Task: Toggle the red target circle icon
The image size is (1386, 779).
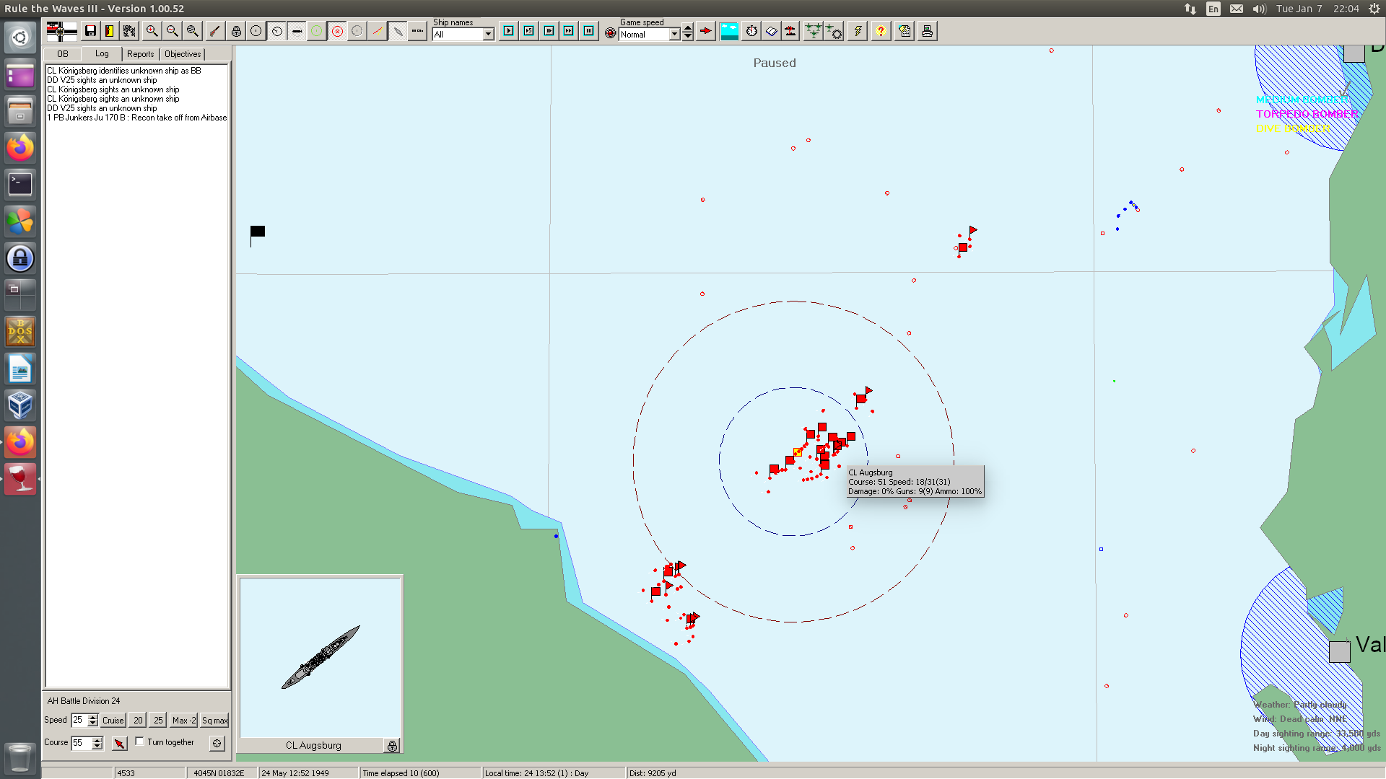Action: (x=337, y=31)
